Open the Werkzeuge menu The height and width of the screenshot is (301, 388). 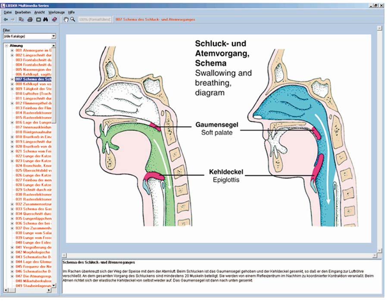(x=56, y=13)
